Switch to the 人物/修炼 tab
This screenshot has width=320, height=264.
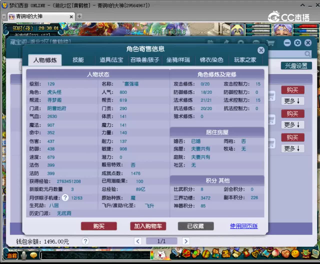coord(45,60)
